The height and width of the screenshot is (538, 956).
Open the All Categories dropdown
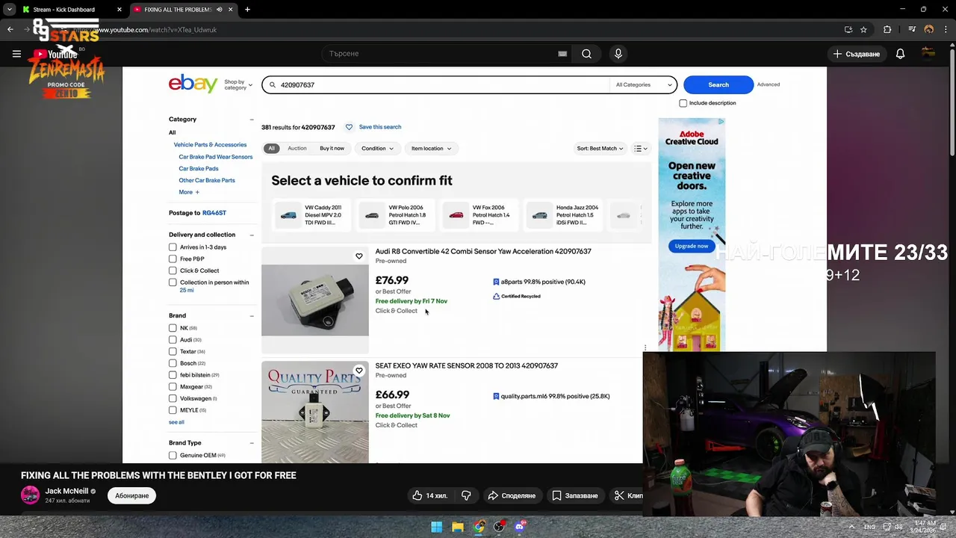pos(643,84)
